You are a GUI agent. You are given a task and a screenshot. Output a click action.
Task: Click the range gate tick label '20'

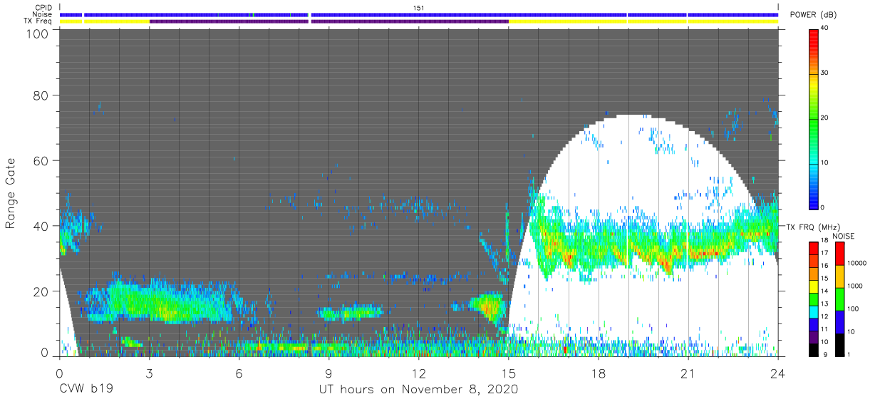tap(41, 291)
